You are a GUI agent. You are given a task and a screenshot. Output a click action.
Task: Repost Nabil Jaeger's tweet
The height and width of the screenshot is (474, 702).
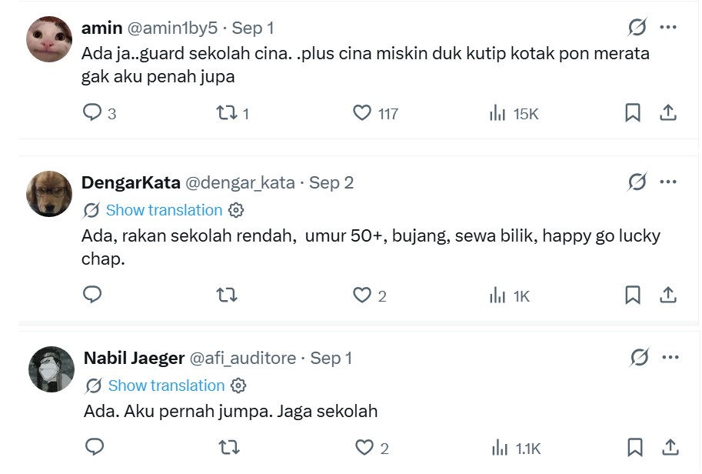(229, 447)
